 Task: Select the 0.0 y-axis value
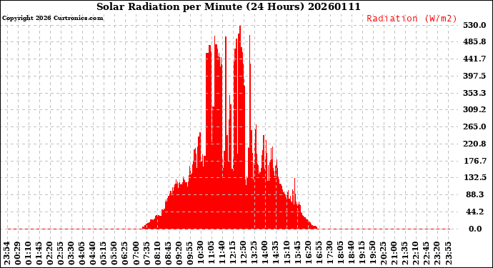tap(475, 229)
